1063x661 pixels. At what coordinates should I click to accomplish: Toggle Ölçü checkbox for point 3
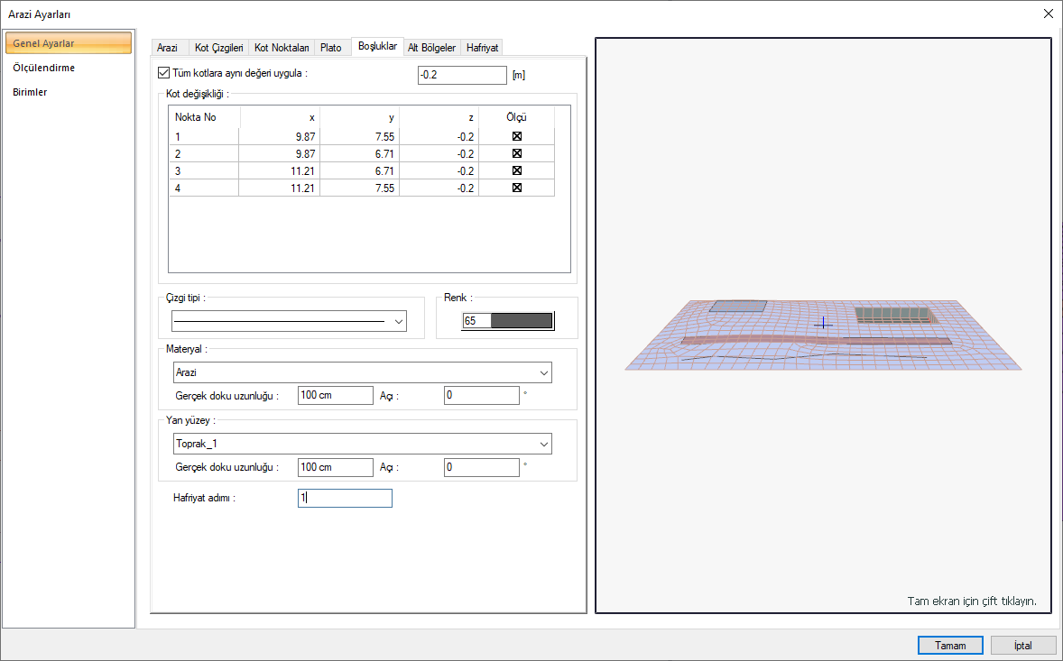pyautogui.click(x=517, y=170)
